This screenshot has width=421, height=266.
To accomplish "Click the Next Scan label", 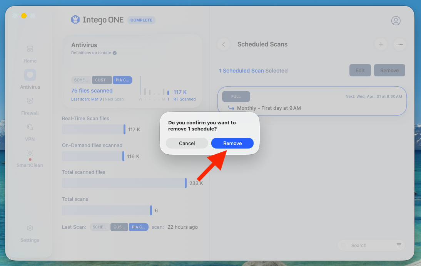I will click(x=114, y=99).
